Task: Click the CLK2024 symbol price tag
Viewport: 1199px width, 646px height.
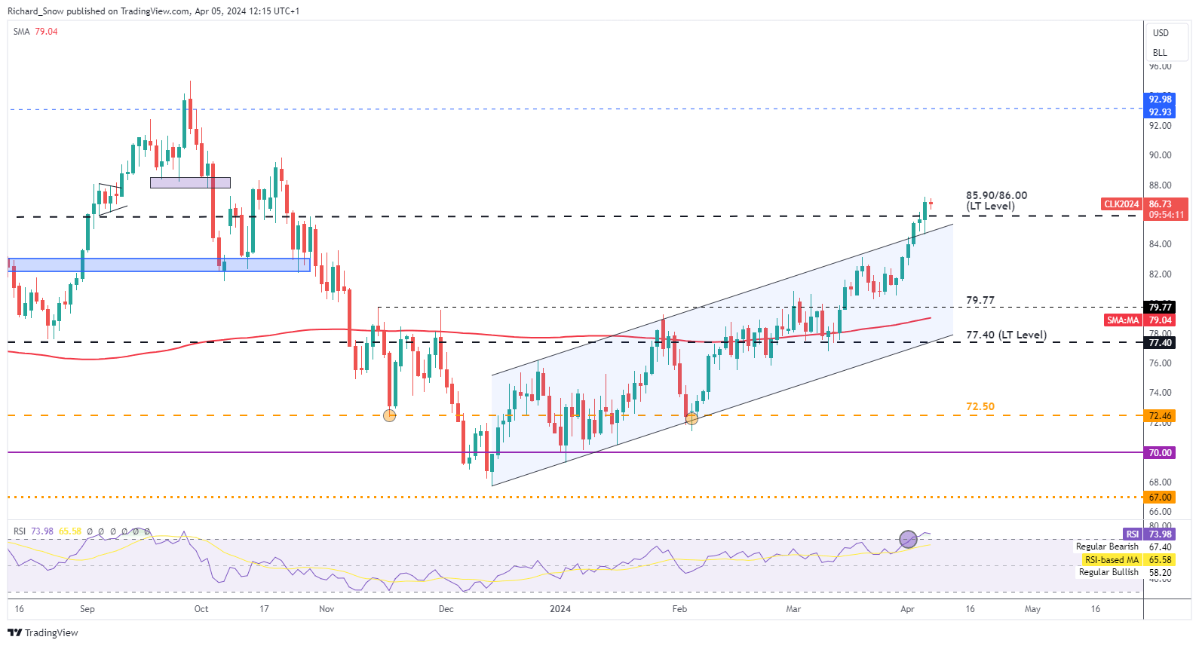Action: [1121, 204]
